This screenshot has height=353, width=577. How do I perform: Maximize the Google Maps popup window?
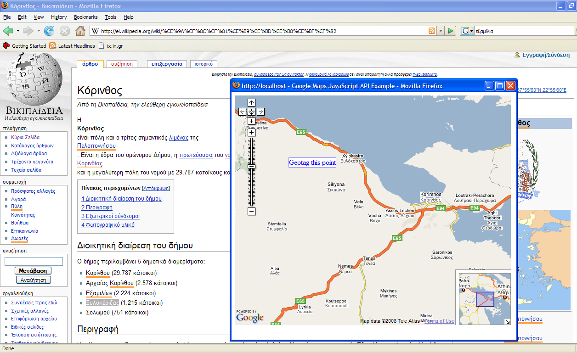pyautogui.click(x=500, y=86)
